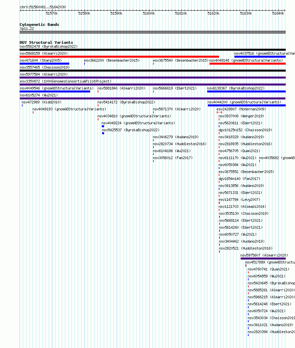295x348 pixels.
Task: Open nsv5881840 (Almarri2020) variant
Action: point(121,88)
